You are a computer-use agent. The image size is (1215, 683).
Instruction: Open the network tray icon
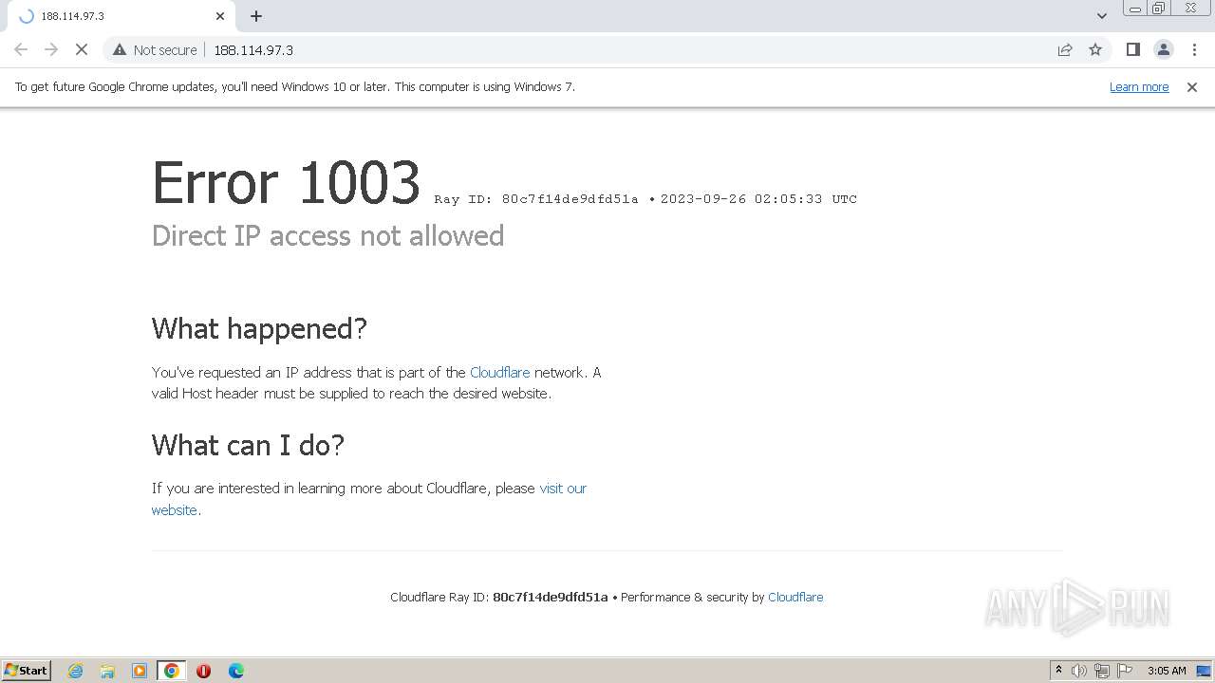(1102, 671)
